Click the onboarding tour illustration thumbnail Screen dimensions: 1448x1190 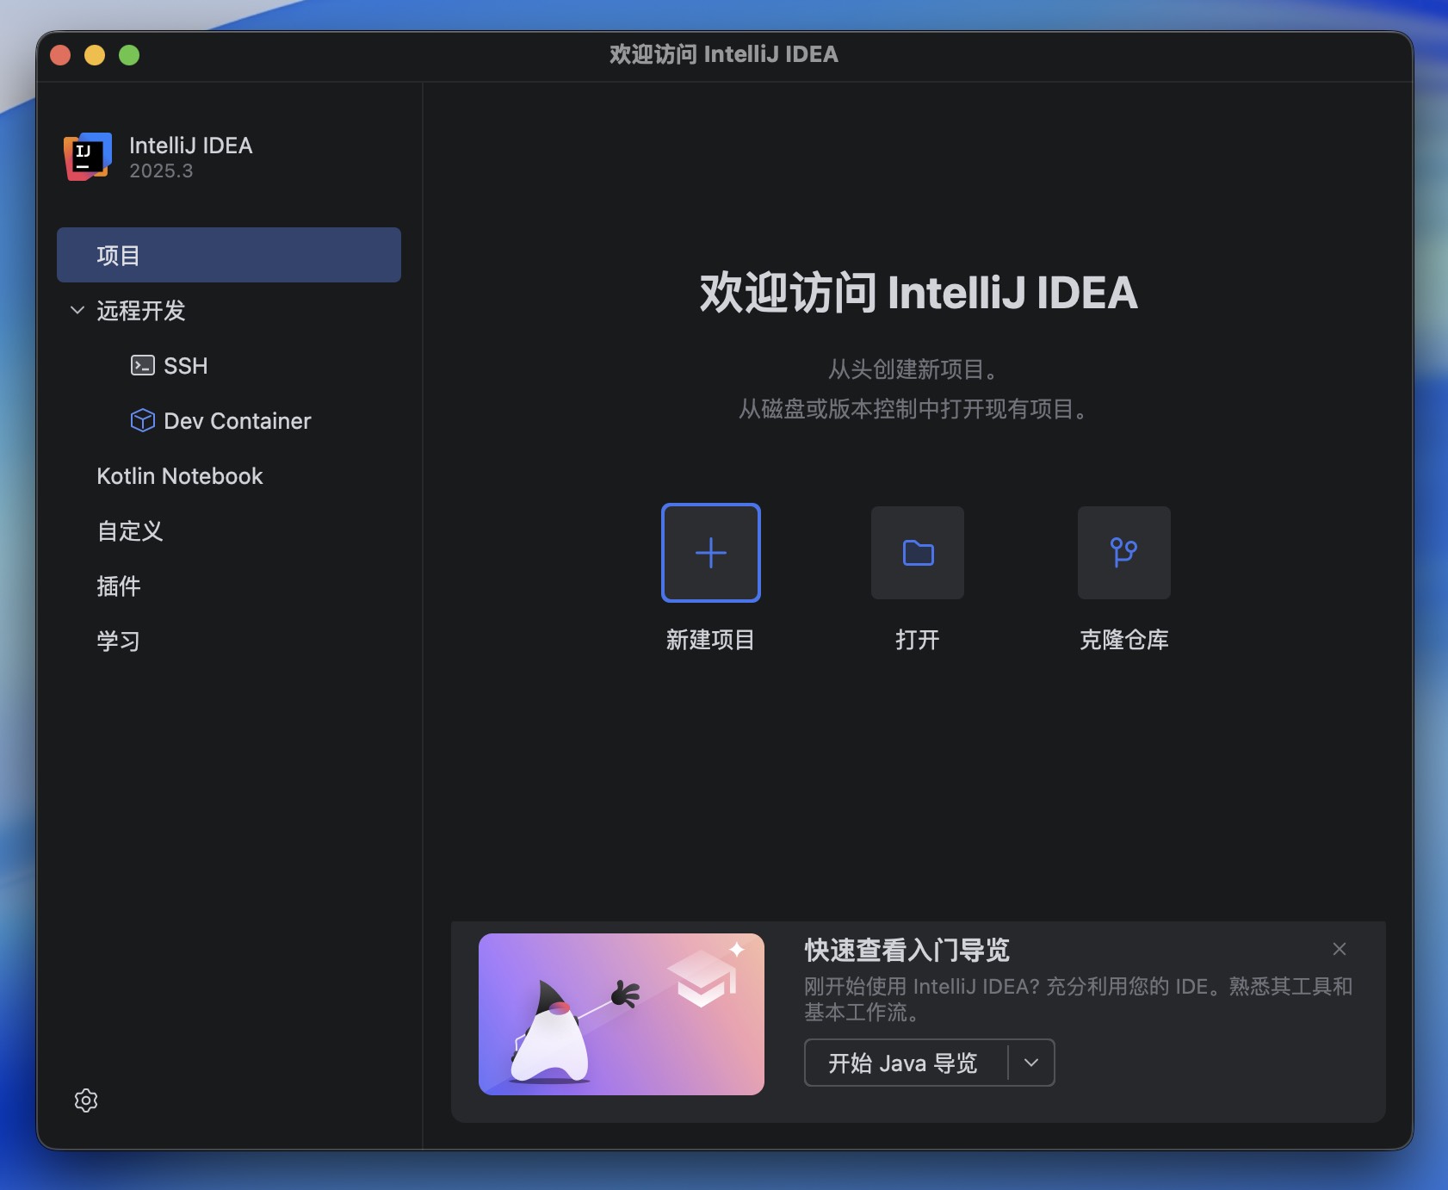pyautogui.click(x=622, y=1014)
